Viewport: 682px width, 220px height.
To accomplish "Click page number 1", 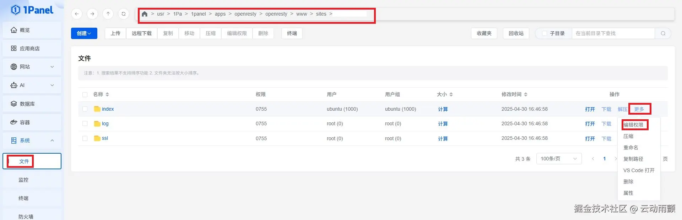I will click(604, 159).
